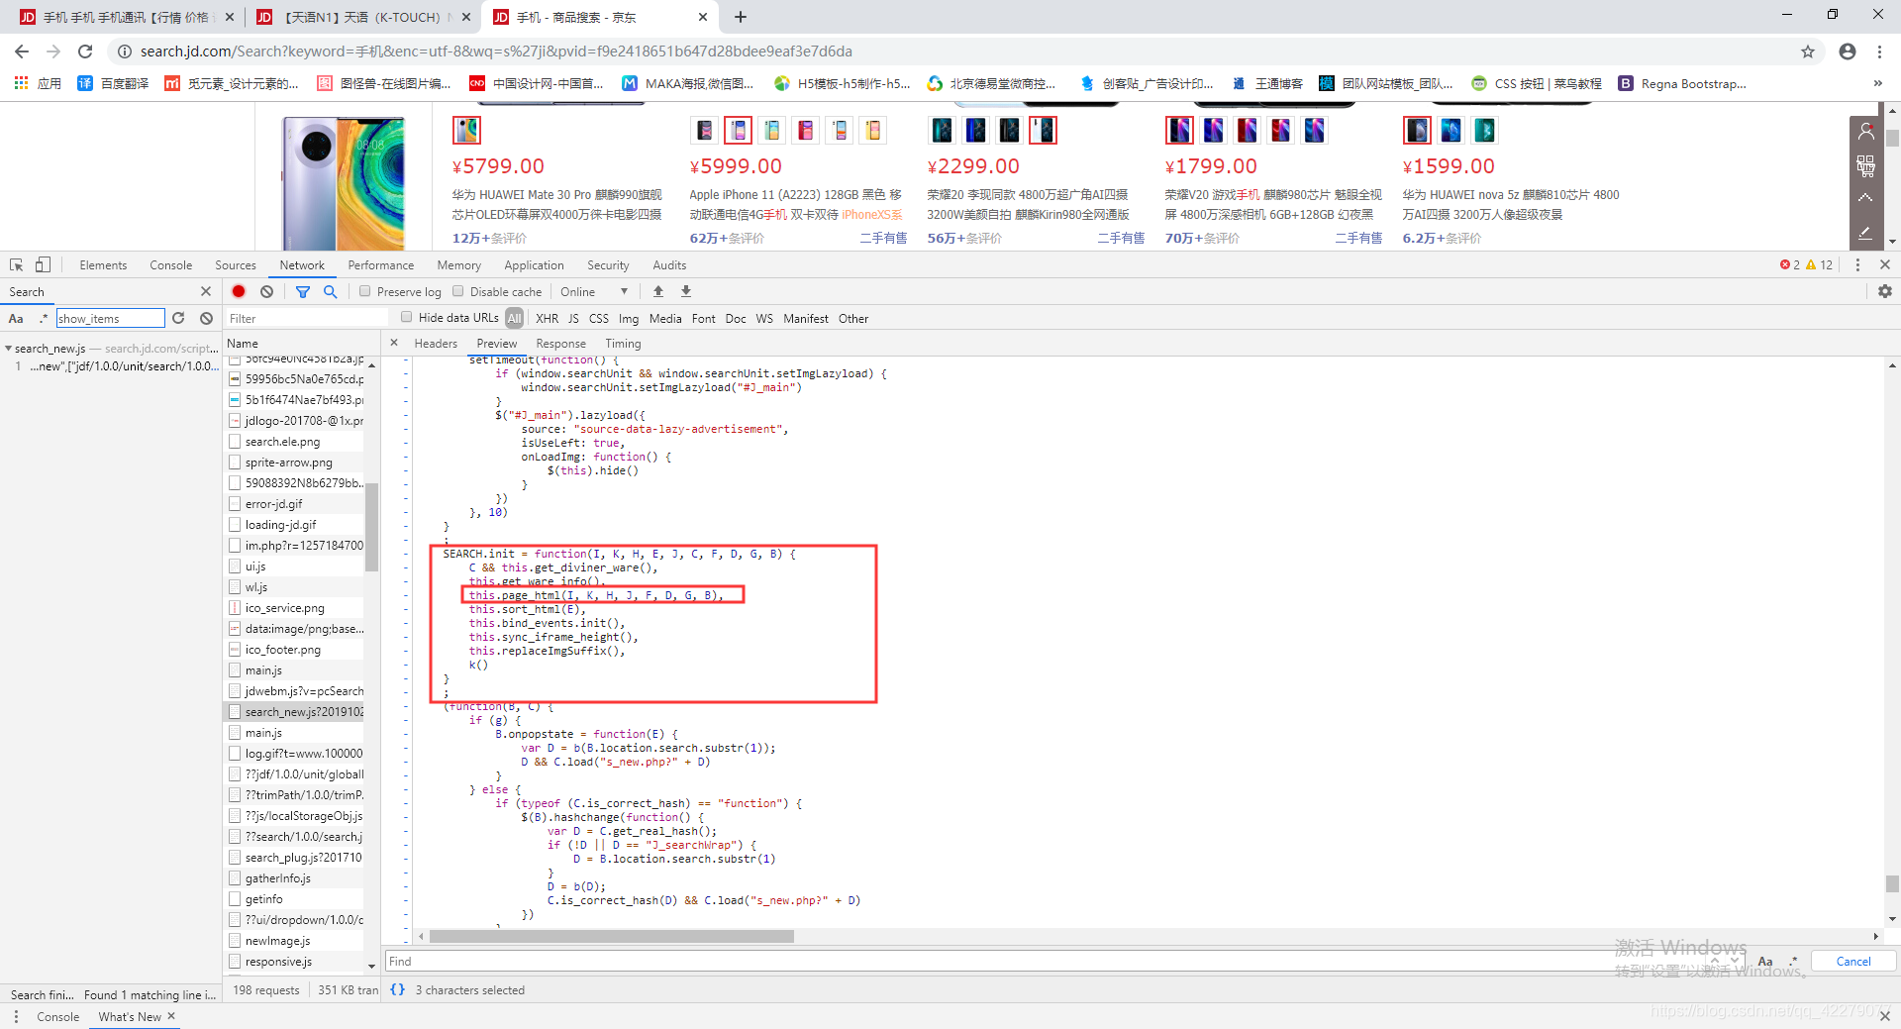Refresh the search results in Search panel
1901x1029 pixels.
[178, 318]
